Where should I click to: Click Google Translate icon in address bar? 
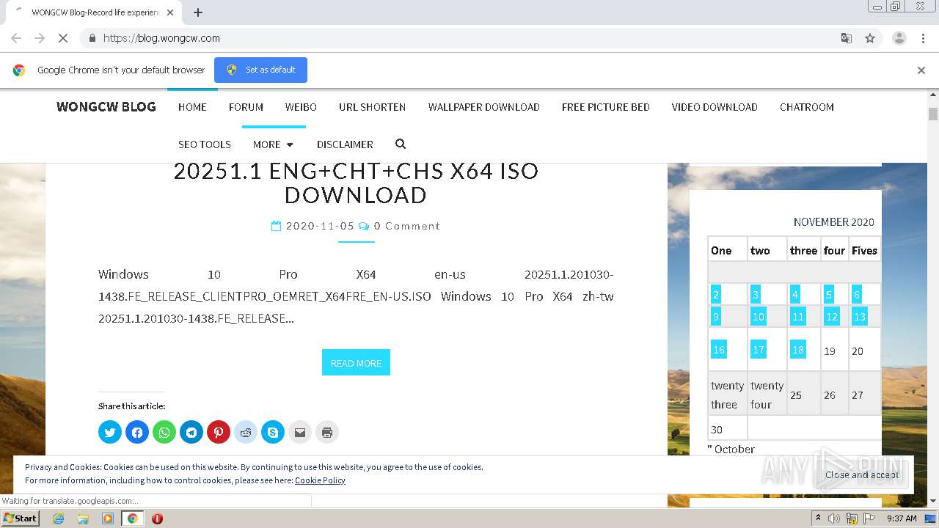tap(846, 38)
